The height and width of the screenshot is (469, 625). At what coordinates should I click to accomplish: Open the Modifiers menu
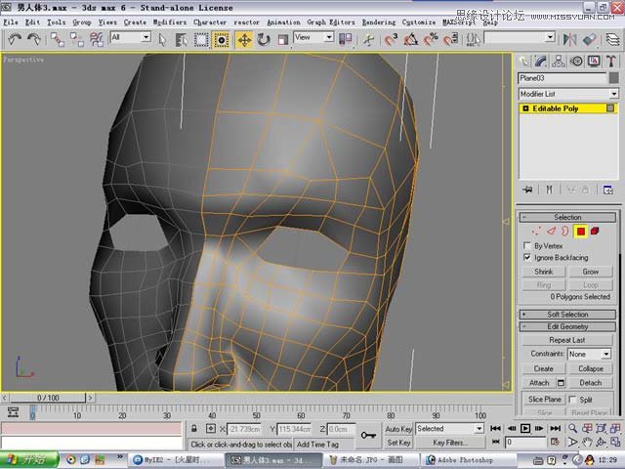169,21
